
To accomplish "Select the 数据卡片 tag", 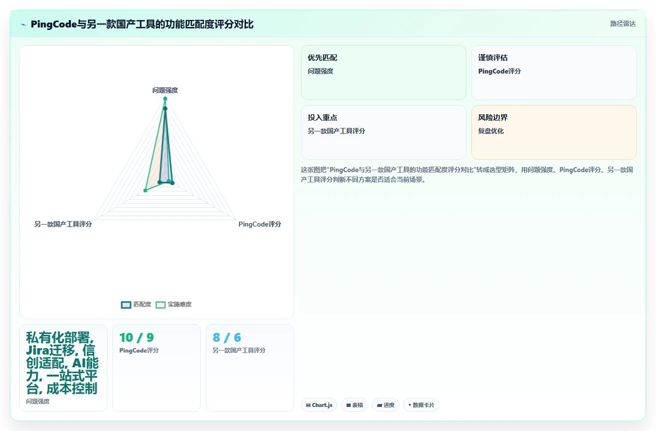I will coord(421,405).
